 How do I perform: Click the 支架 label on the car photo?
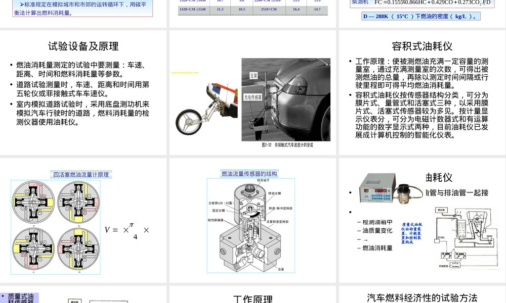(254, 75)
